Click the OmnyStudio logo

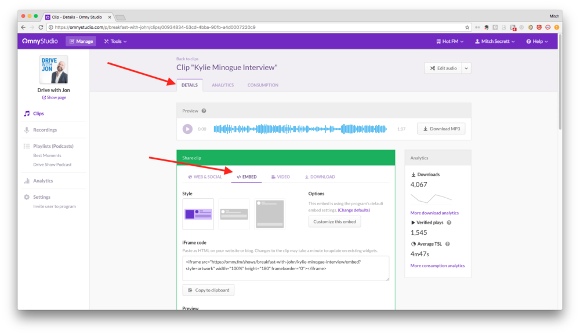click(x=40, y=41)
